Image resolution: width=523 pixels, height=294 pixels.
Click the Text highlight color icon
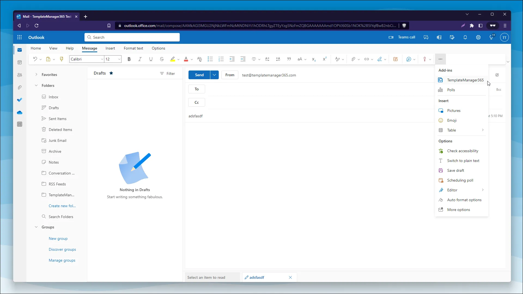(172, 59)
